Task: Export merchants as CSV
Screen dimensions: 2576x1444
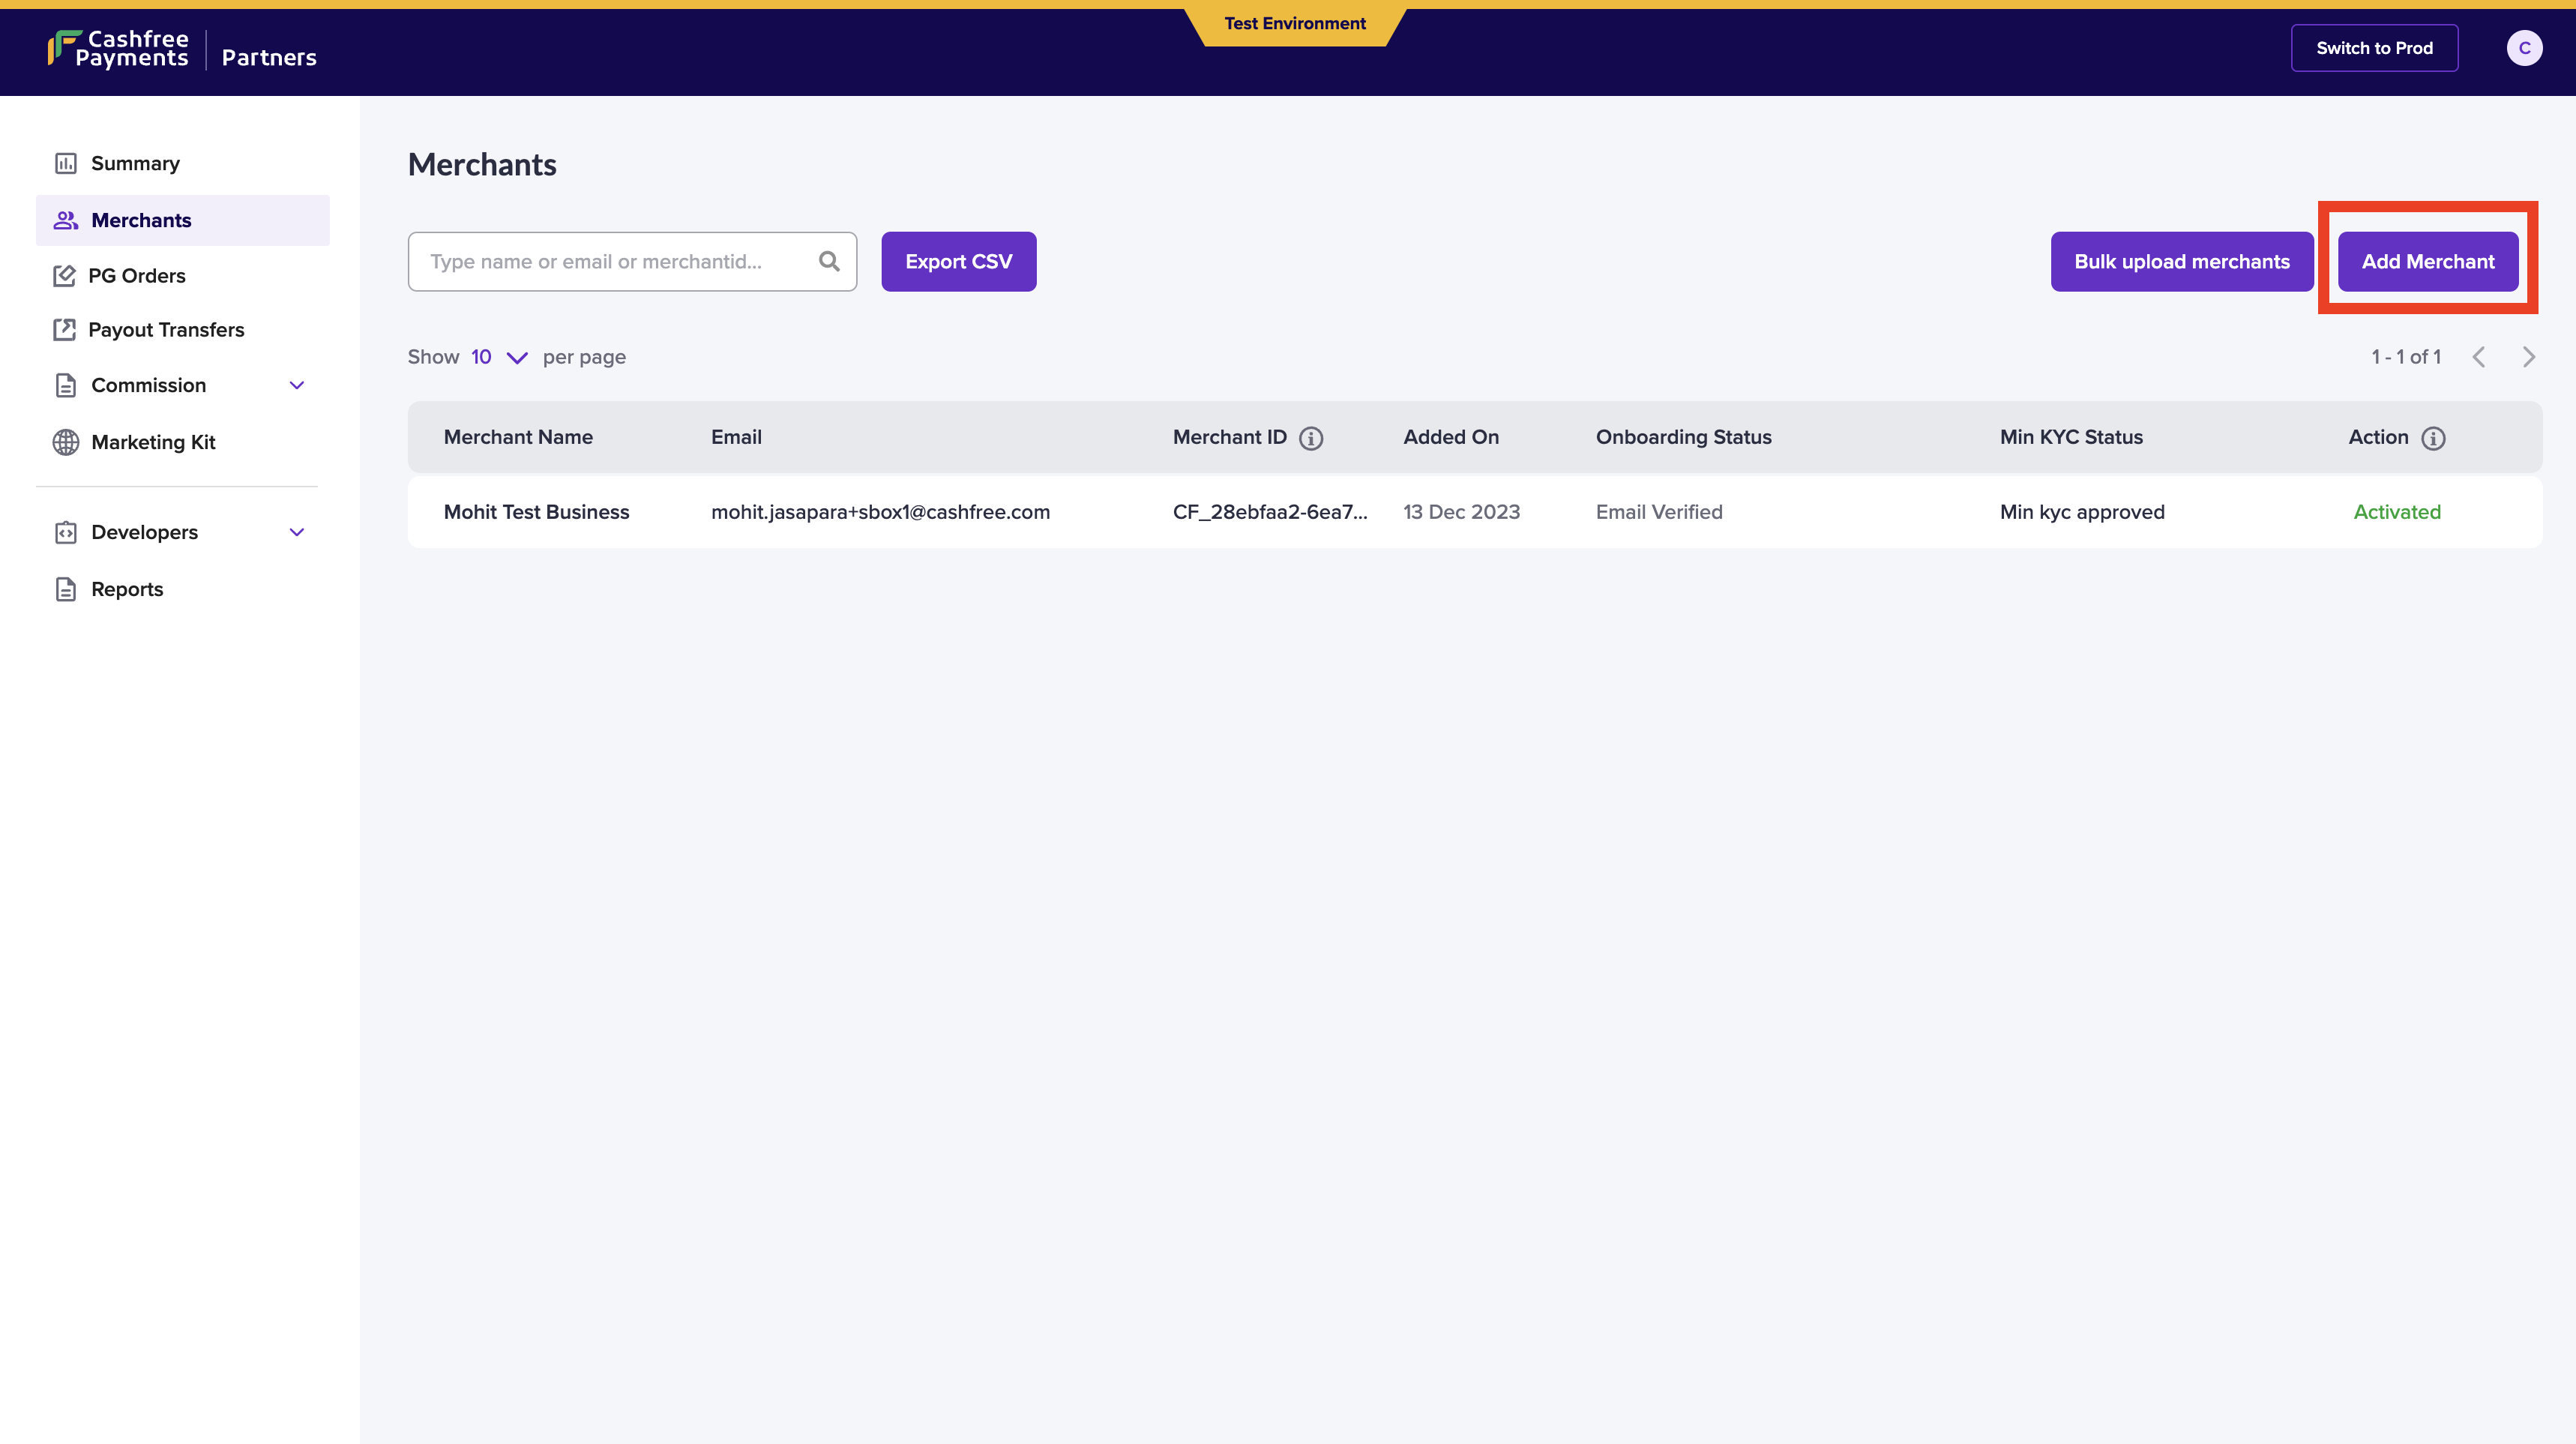Action: click(958, 262)
